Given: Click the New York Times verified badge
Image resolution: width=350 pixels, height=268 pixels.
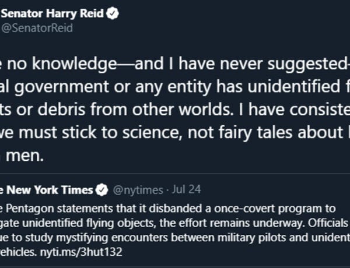Looking at the screenshot, I should 101,190.
